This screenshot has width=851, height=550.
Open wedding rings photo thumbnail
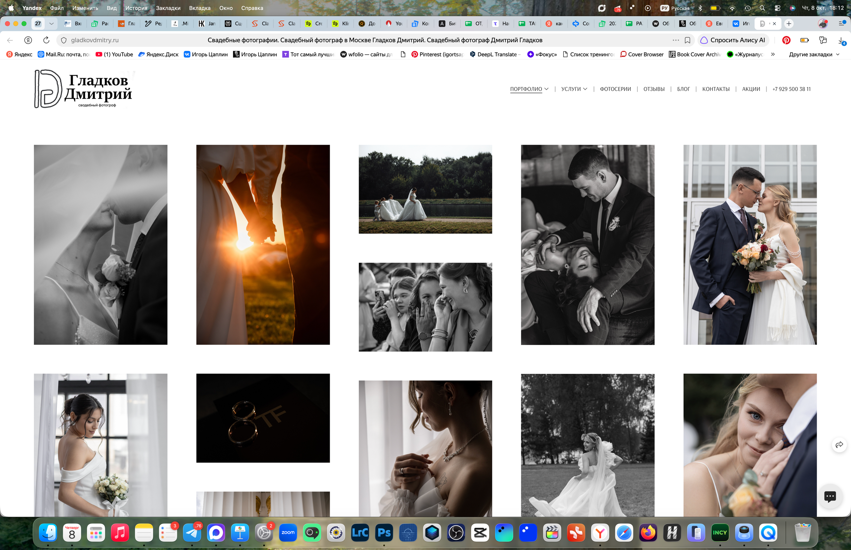coord(263,418)
